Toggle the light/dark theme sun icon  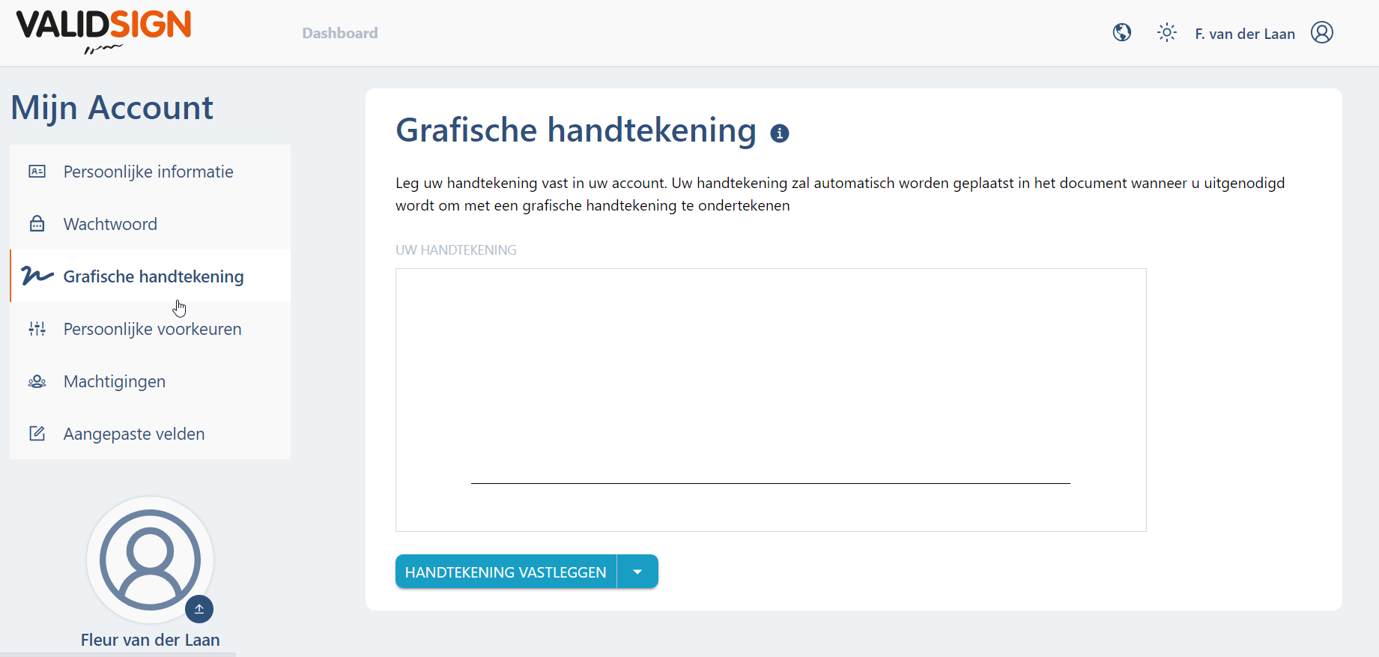click(x=1167, y=32)
